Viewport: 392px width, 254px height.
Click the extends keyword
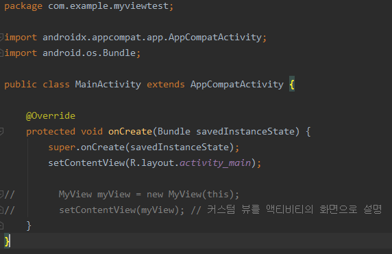[x=165, y=85]
